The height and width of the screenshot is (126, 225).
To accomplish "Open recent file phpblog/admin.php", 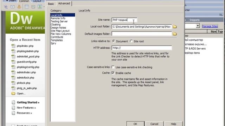I will coord(28,51).
